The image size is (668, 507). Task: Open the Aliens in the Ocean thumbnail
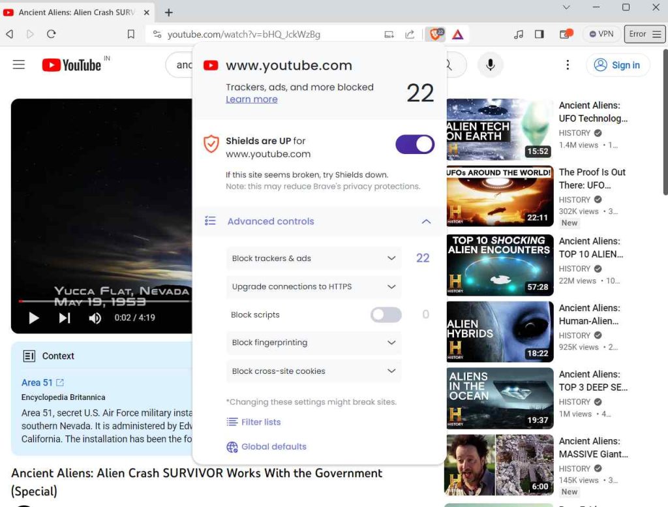500,398
